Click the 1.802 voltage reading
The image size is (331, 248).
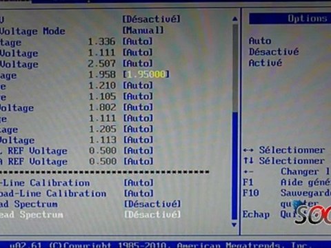coord(102,107)
